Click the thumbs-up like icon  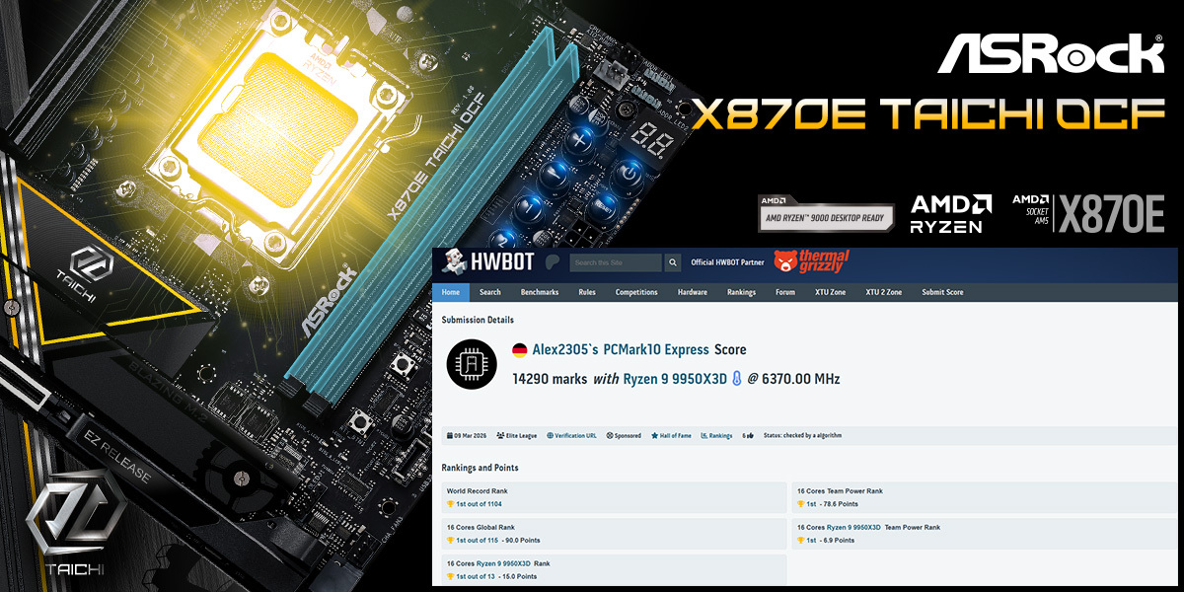(x=750, y=435)
